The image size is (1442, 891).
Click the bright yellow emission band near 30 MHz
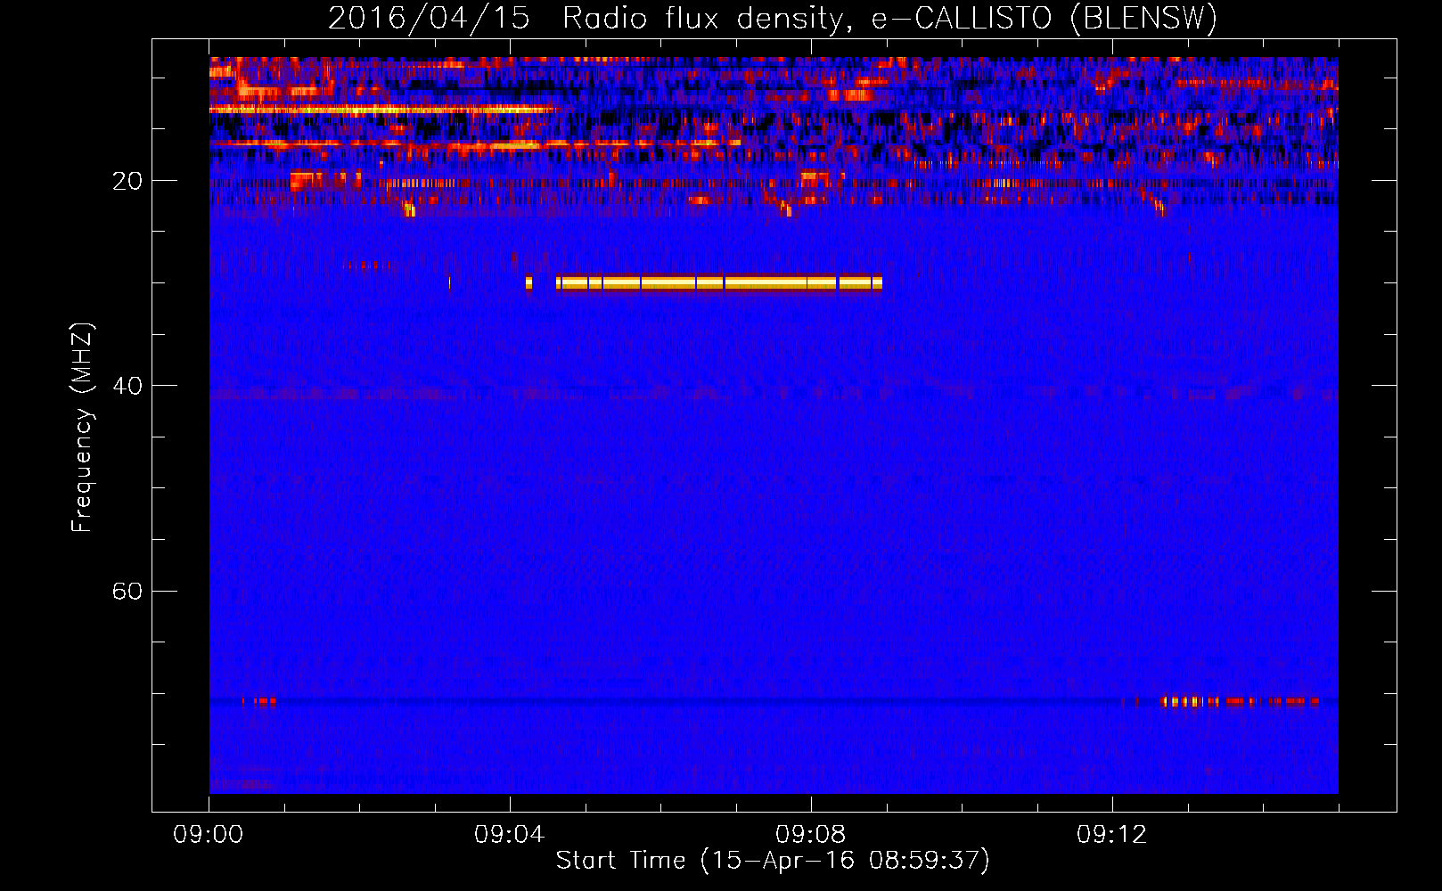[x=719, y=282]
